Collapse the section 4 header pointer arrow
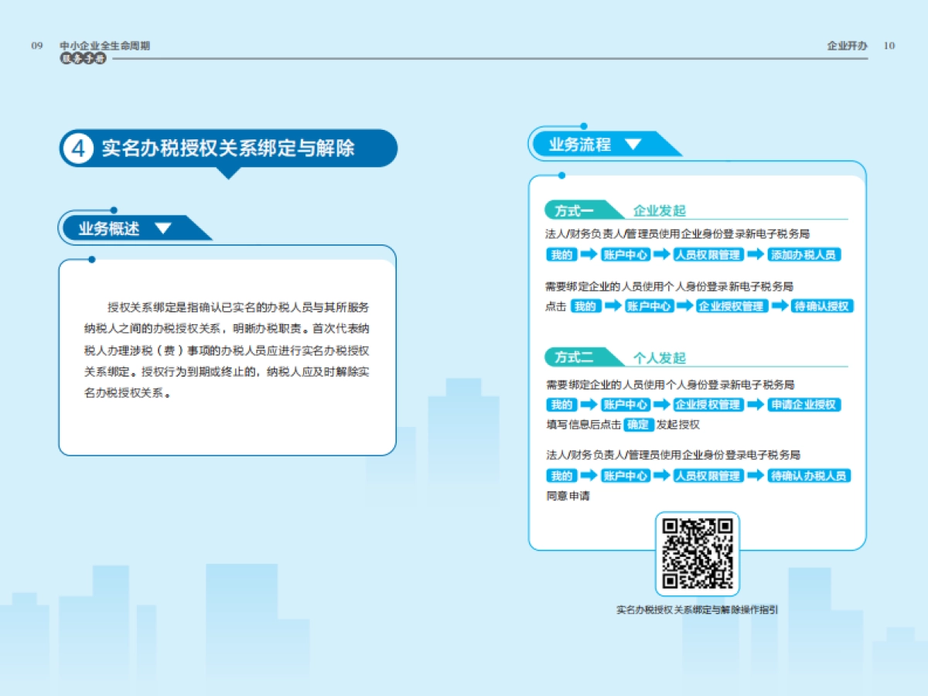 228,173
